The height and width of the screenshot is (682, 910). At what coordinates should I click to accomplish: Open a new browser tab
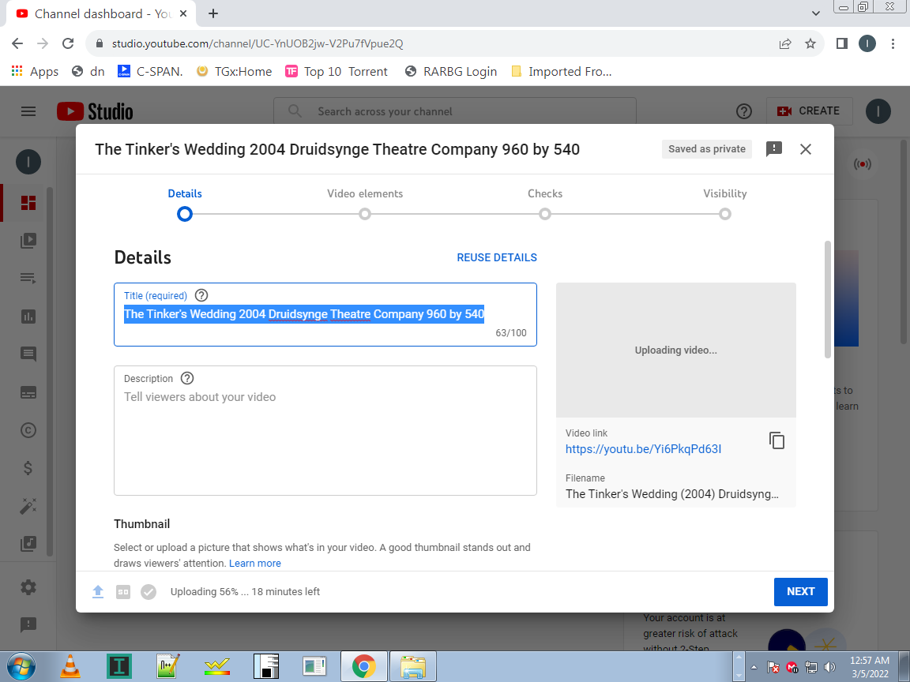pyautogui.click(x=213, y=13)
